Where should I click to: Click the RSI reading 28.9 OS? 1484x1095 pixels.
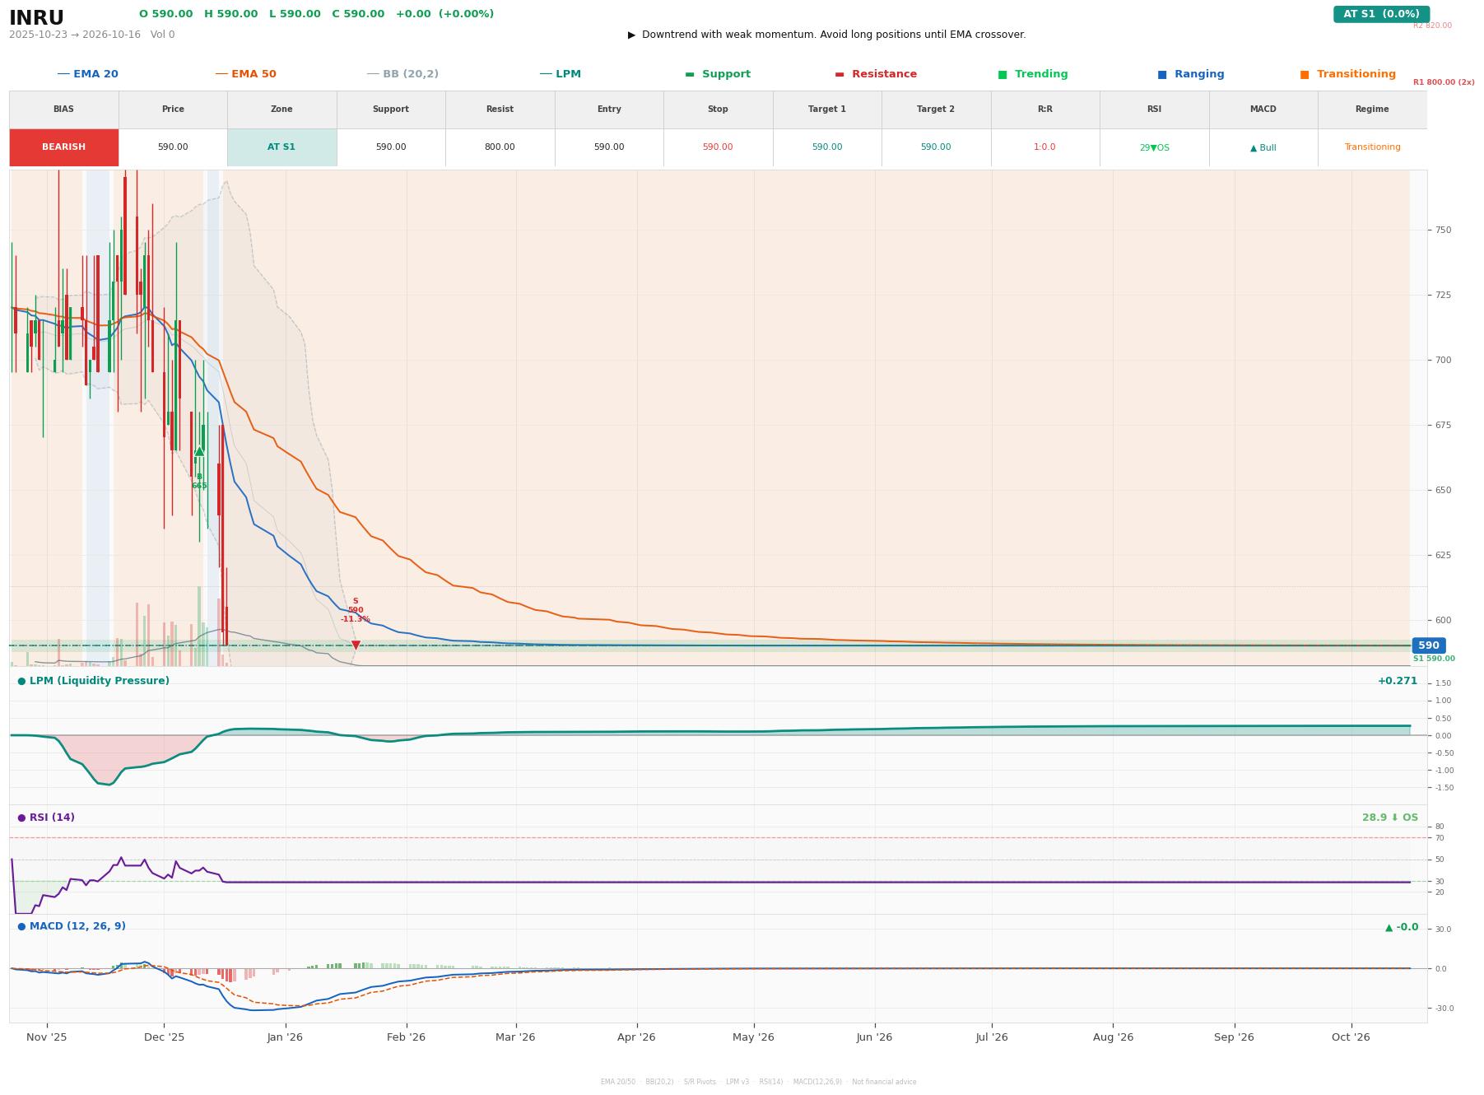click(x=1390, y=818)
